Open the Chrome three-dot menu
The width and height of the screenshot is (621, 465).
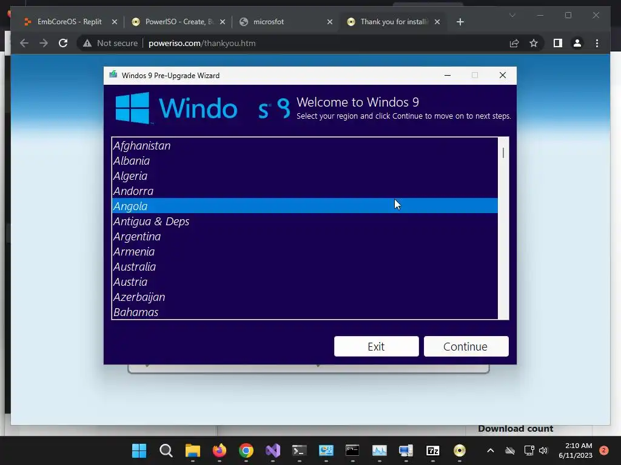[597, 43]
